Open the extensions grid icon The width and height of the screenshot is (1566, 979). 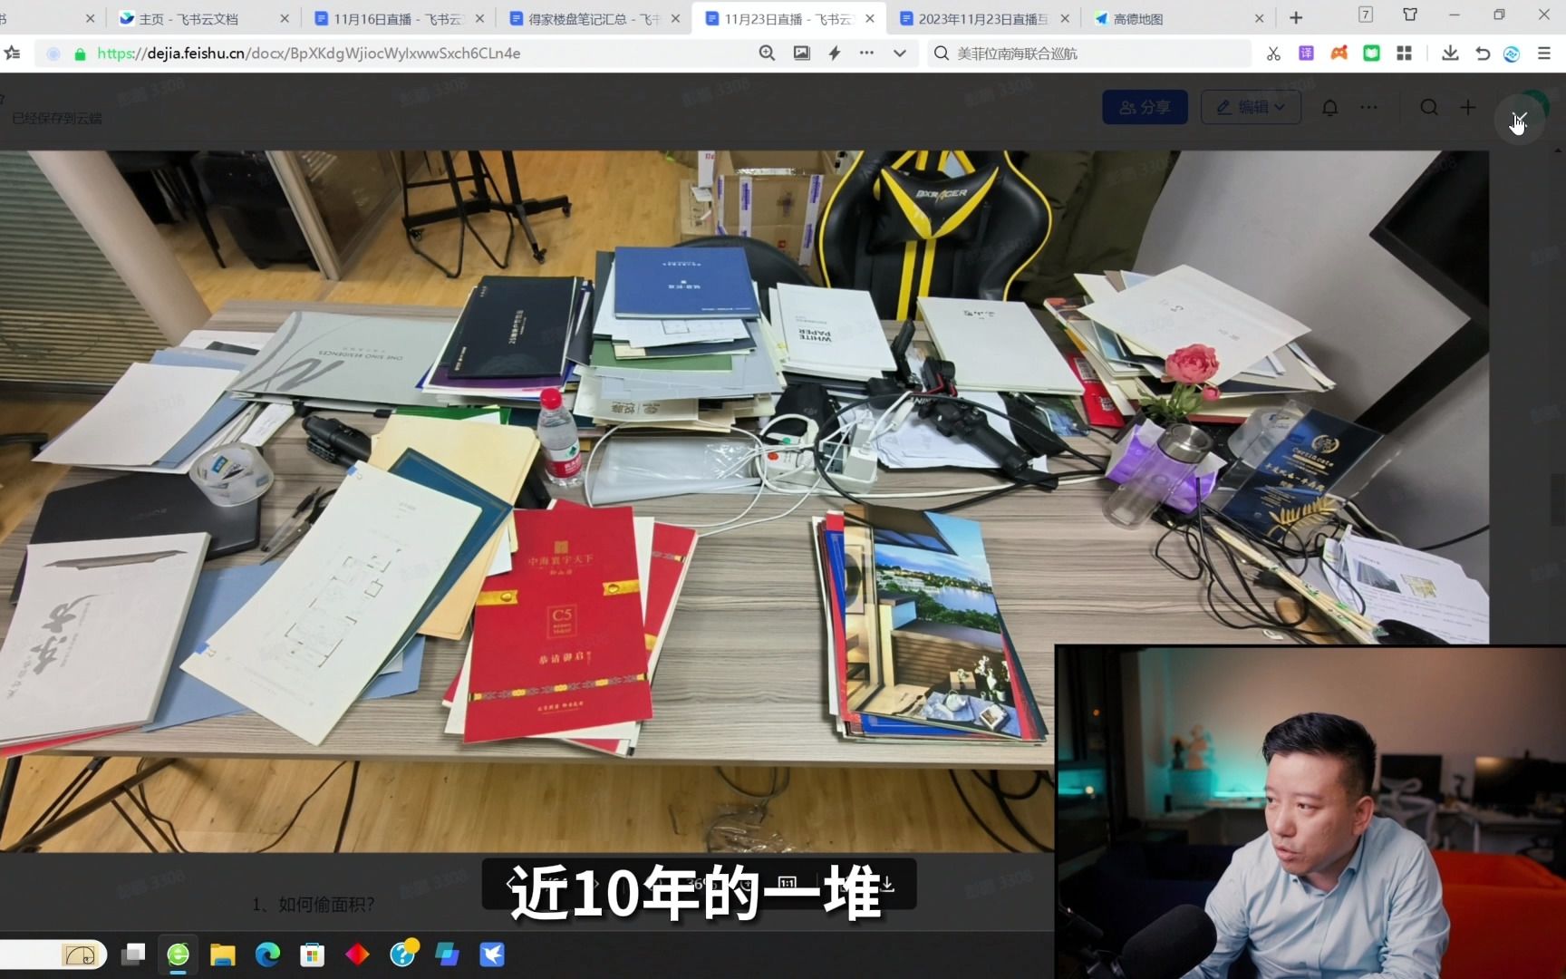(x=1404, y=53)
